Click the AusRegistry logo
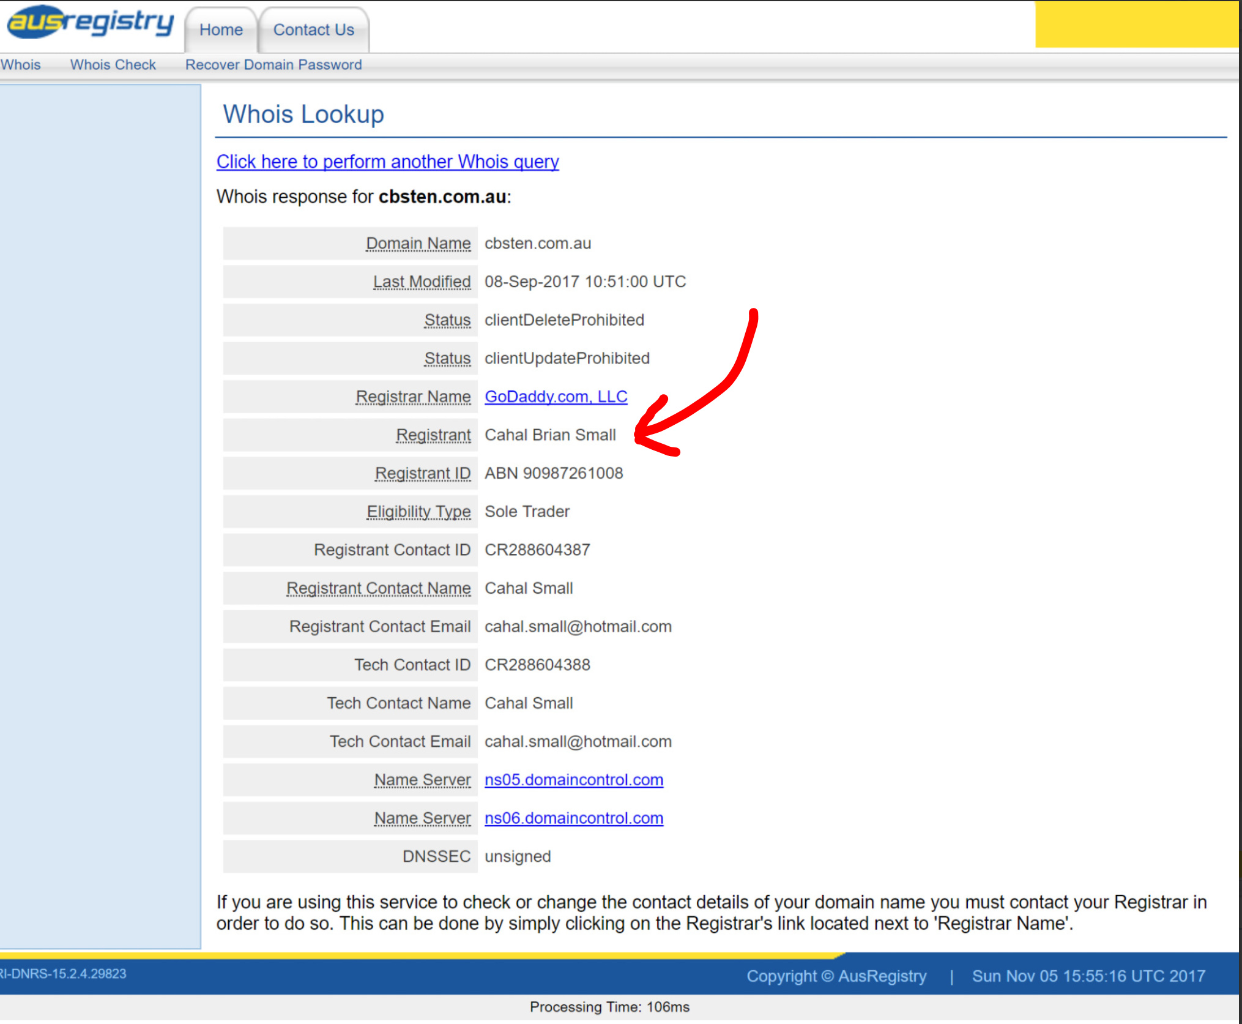Image resolution: width=1242 pixels, height=1024 pixels. (x=91, y=23)
